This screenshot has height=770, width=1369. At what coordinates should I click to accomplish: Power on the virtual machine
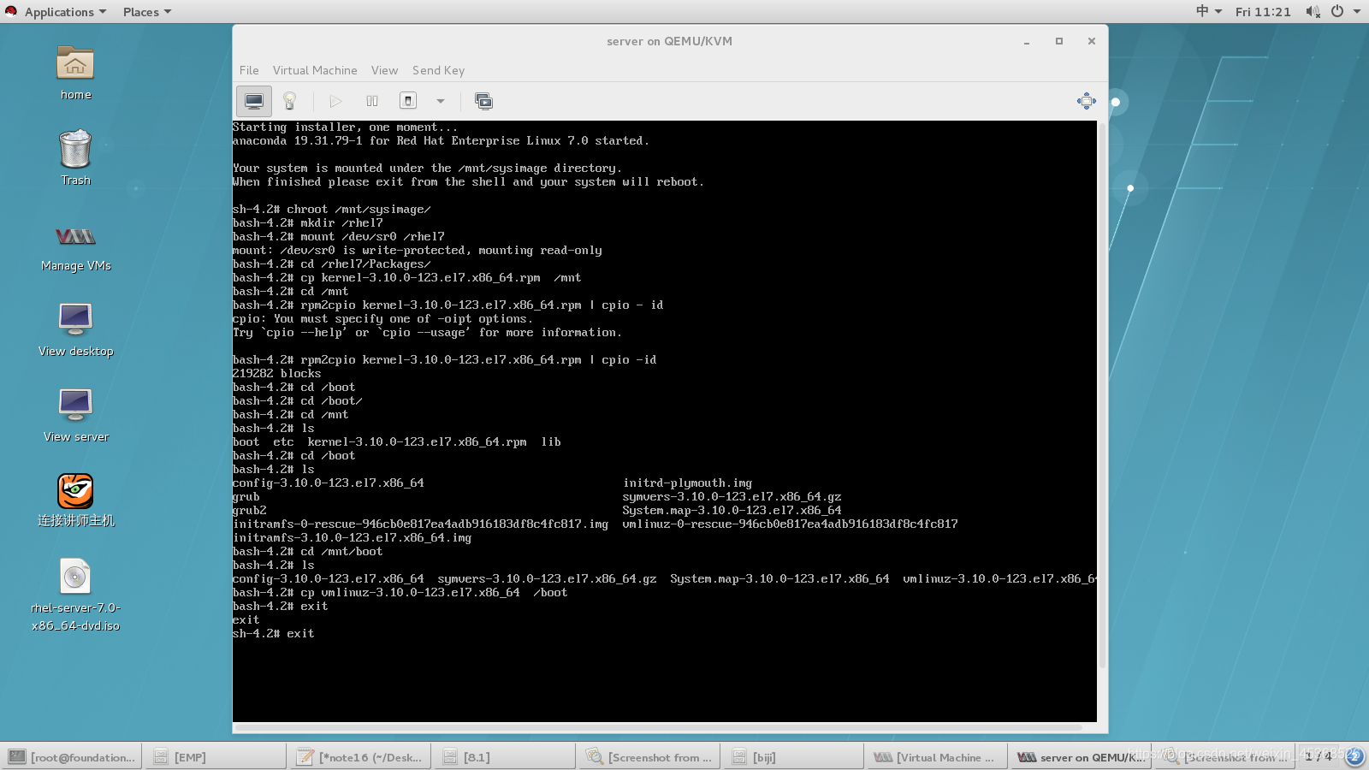[335, 101]
